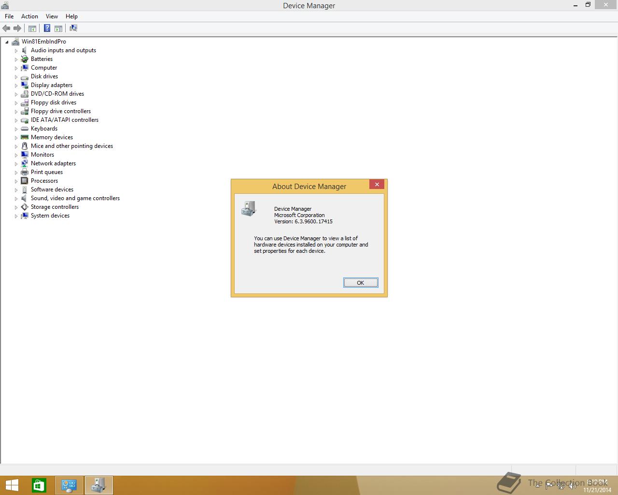Viewport: 618px width, 495px height.
Task: Open the View menu
Action: tap(52, 16)
